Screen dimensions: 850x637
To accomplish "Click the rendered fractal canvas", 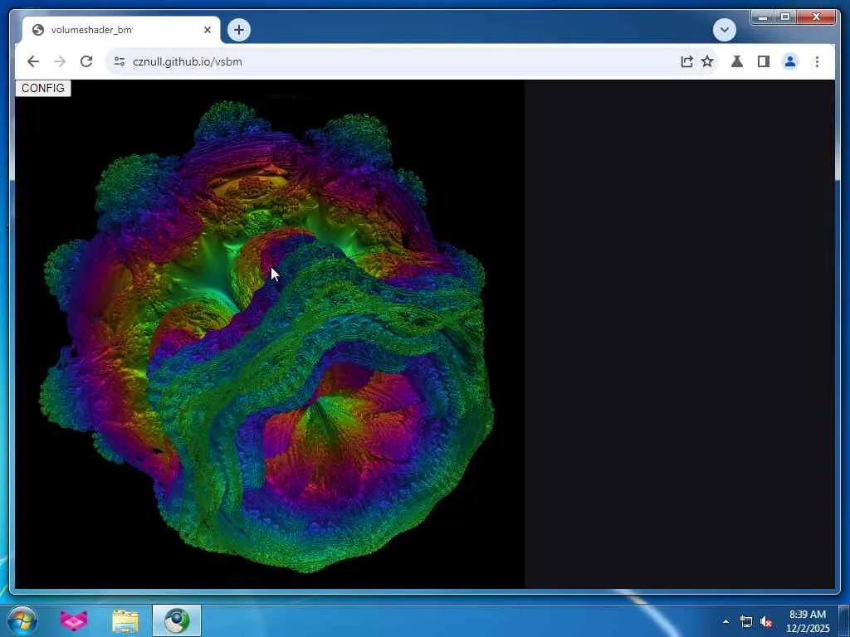I will point(270,334).
